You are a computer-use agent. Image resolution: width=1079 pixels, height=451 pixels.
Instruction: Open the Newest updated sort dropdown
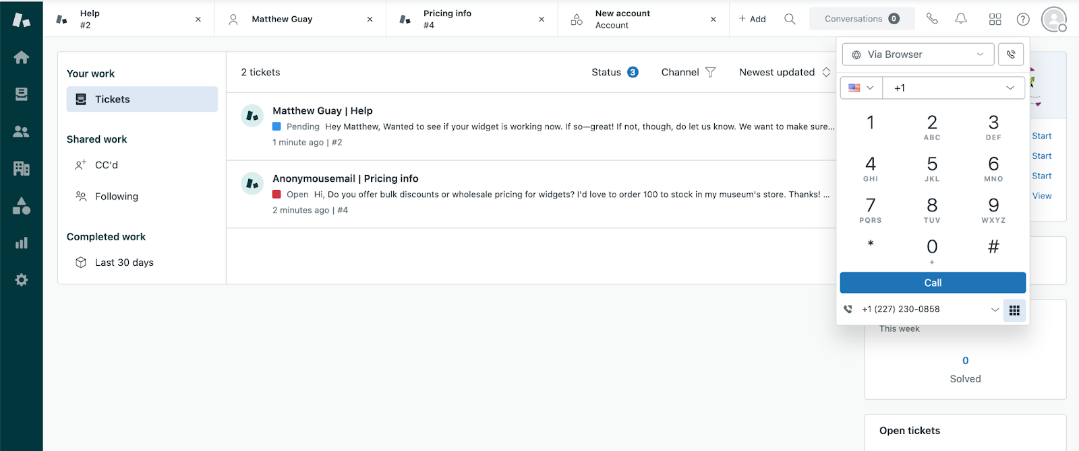coord(784,72)
